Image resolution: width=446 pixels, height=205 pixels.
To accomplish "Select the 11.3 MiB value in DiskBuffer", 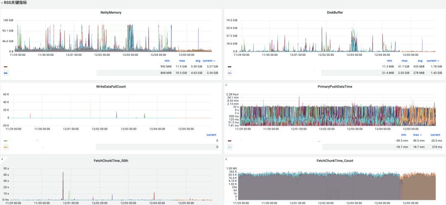I will 388,67.
